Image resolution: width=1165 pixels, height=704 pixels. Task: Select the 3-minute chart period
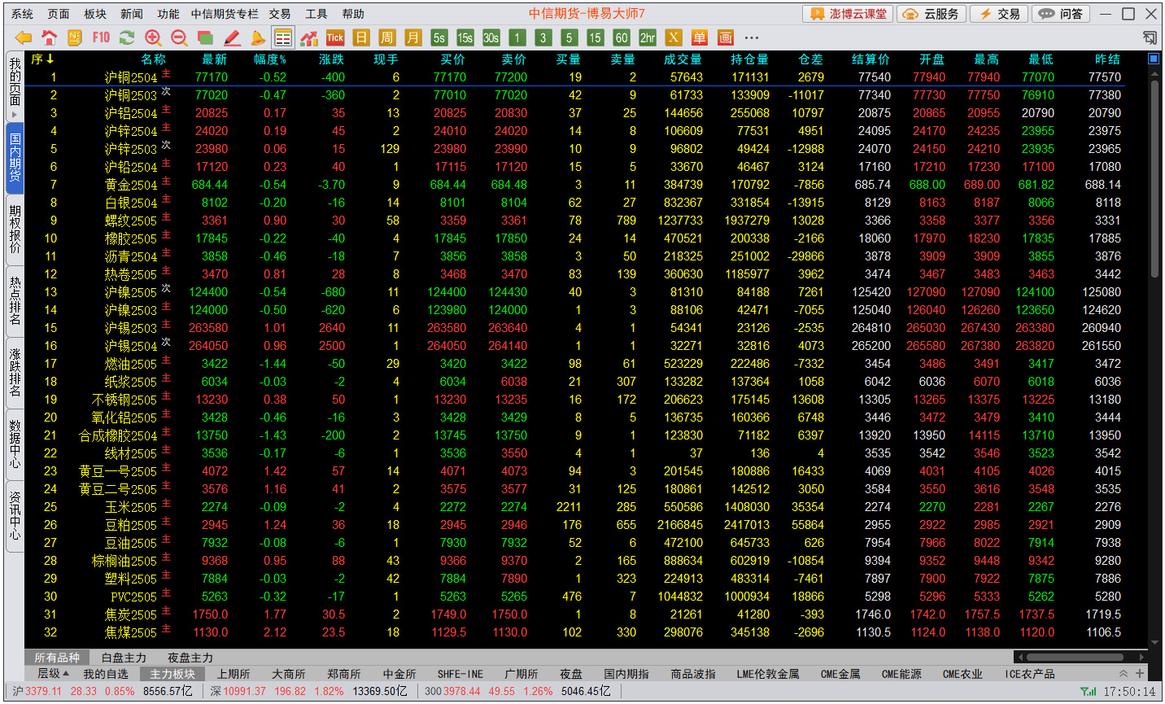543,37
